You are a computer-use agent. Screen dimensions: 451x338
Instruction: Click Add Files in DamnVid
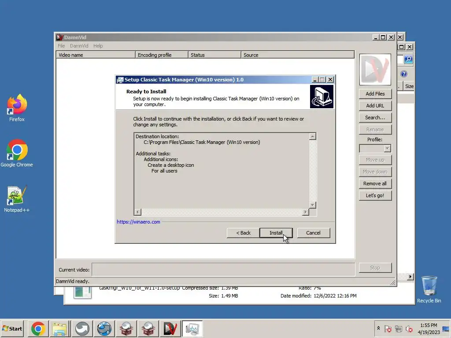pos(375,94)
